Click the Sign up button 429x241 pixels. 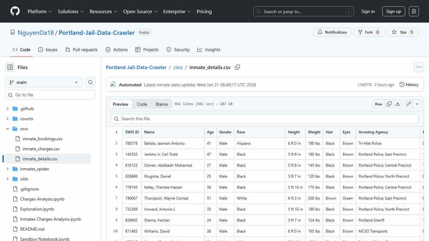pos(394,11)
